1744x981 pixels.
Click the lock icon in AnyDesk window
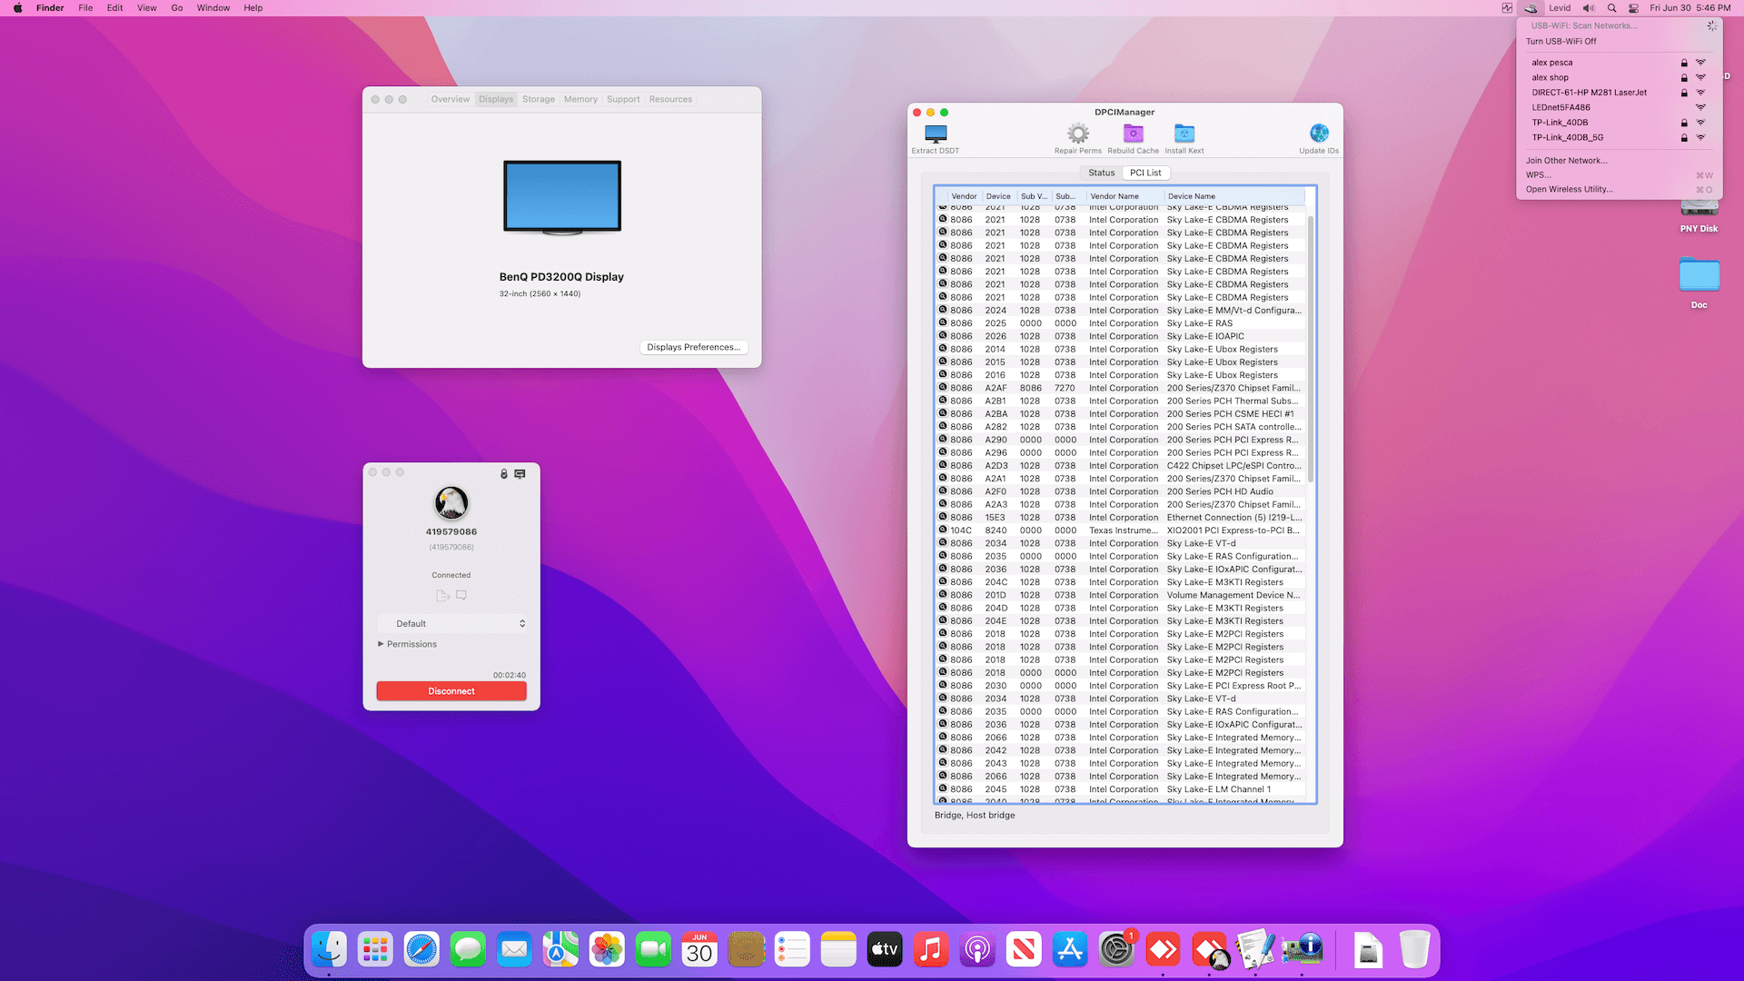coord(503,474)
